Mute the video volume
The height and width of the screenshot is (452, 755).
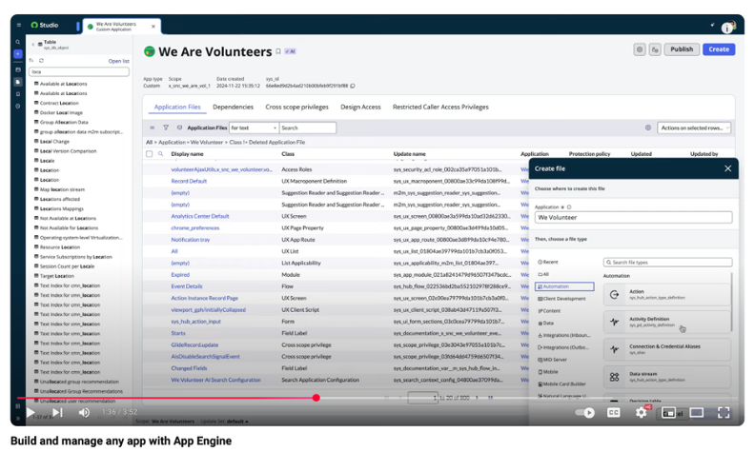click(84, 413)
